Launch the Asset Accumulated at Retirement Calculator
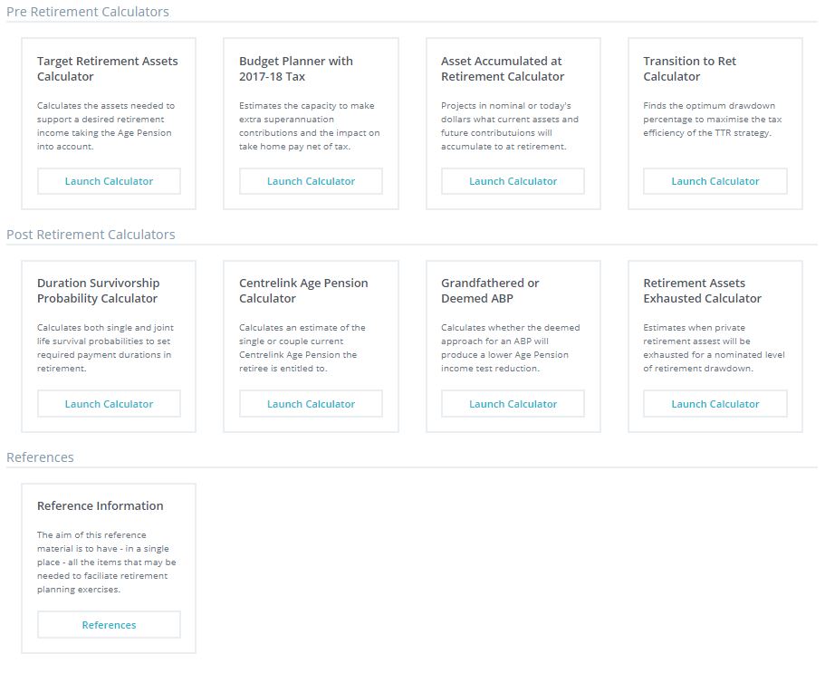Screen dimensions: 825x673 click(513, 181)
